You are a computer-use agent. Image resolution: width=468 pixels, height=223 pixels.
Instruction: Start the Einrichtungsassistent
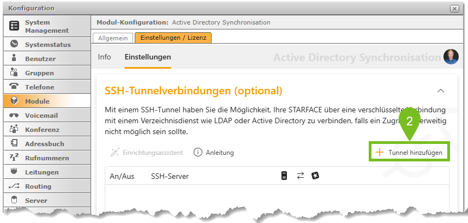pyautogui.click(x=147, y=153)
